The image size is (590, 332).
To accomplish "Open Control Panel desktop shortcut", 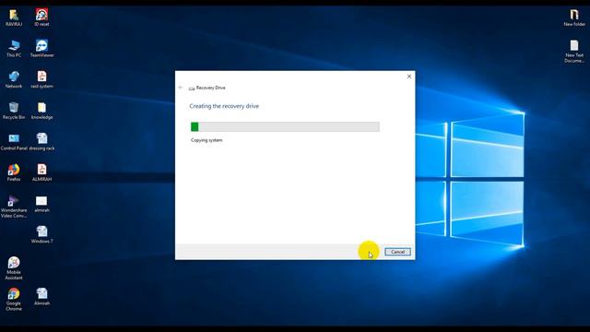I will [14, 141].
